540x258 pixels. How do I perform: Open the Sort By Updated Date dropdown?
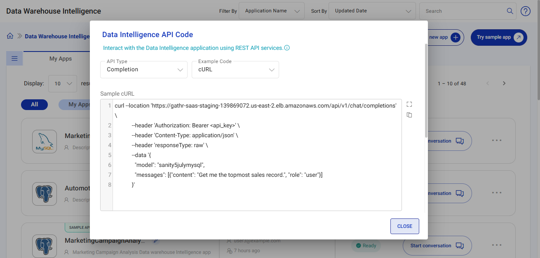tap(371, 11)
